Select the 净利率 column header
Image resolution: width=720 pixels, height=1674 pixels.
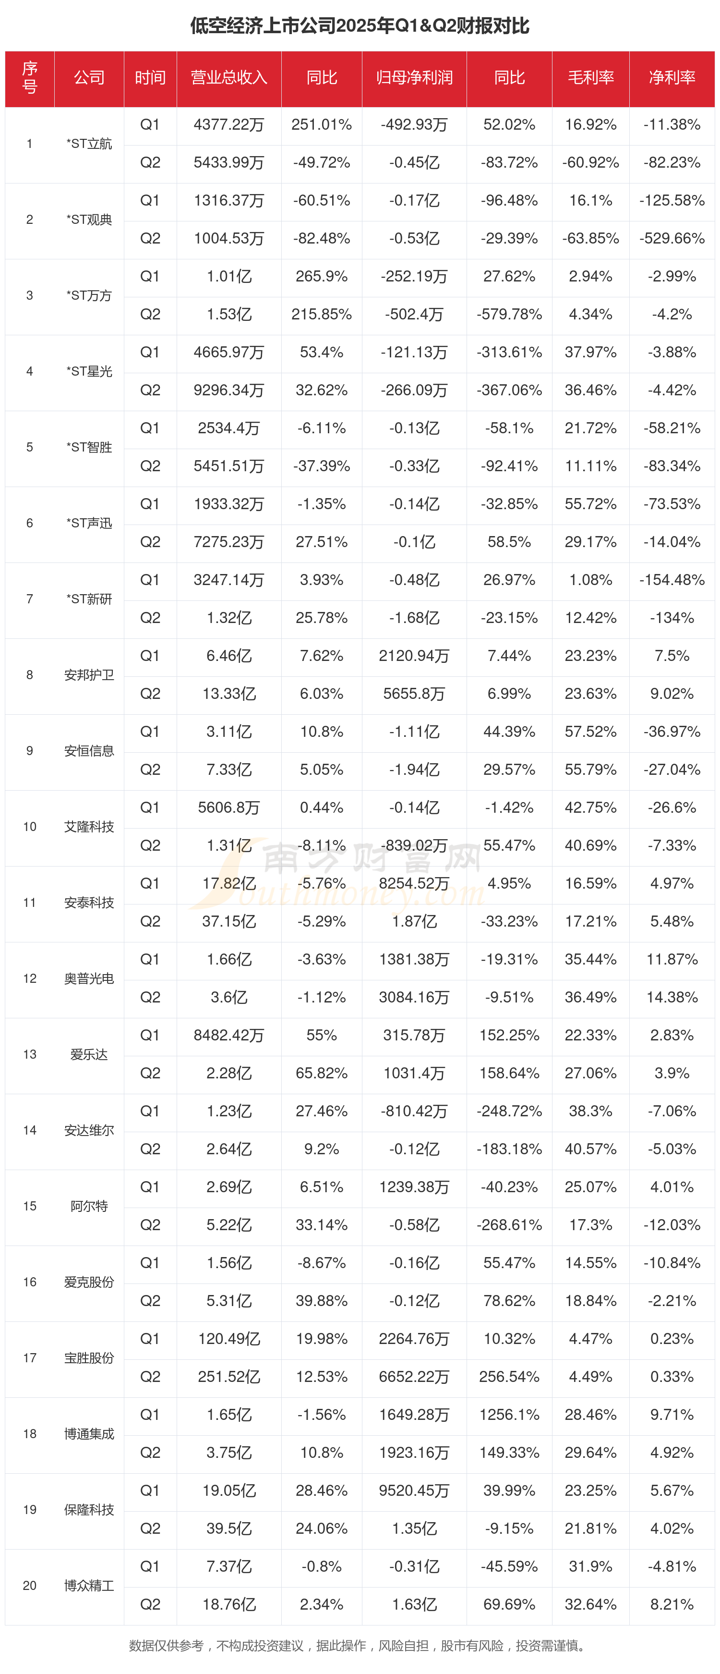pos(672,78)
